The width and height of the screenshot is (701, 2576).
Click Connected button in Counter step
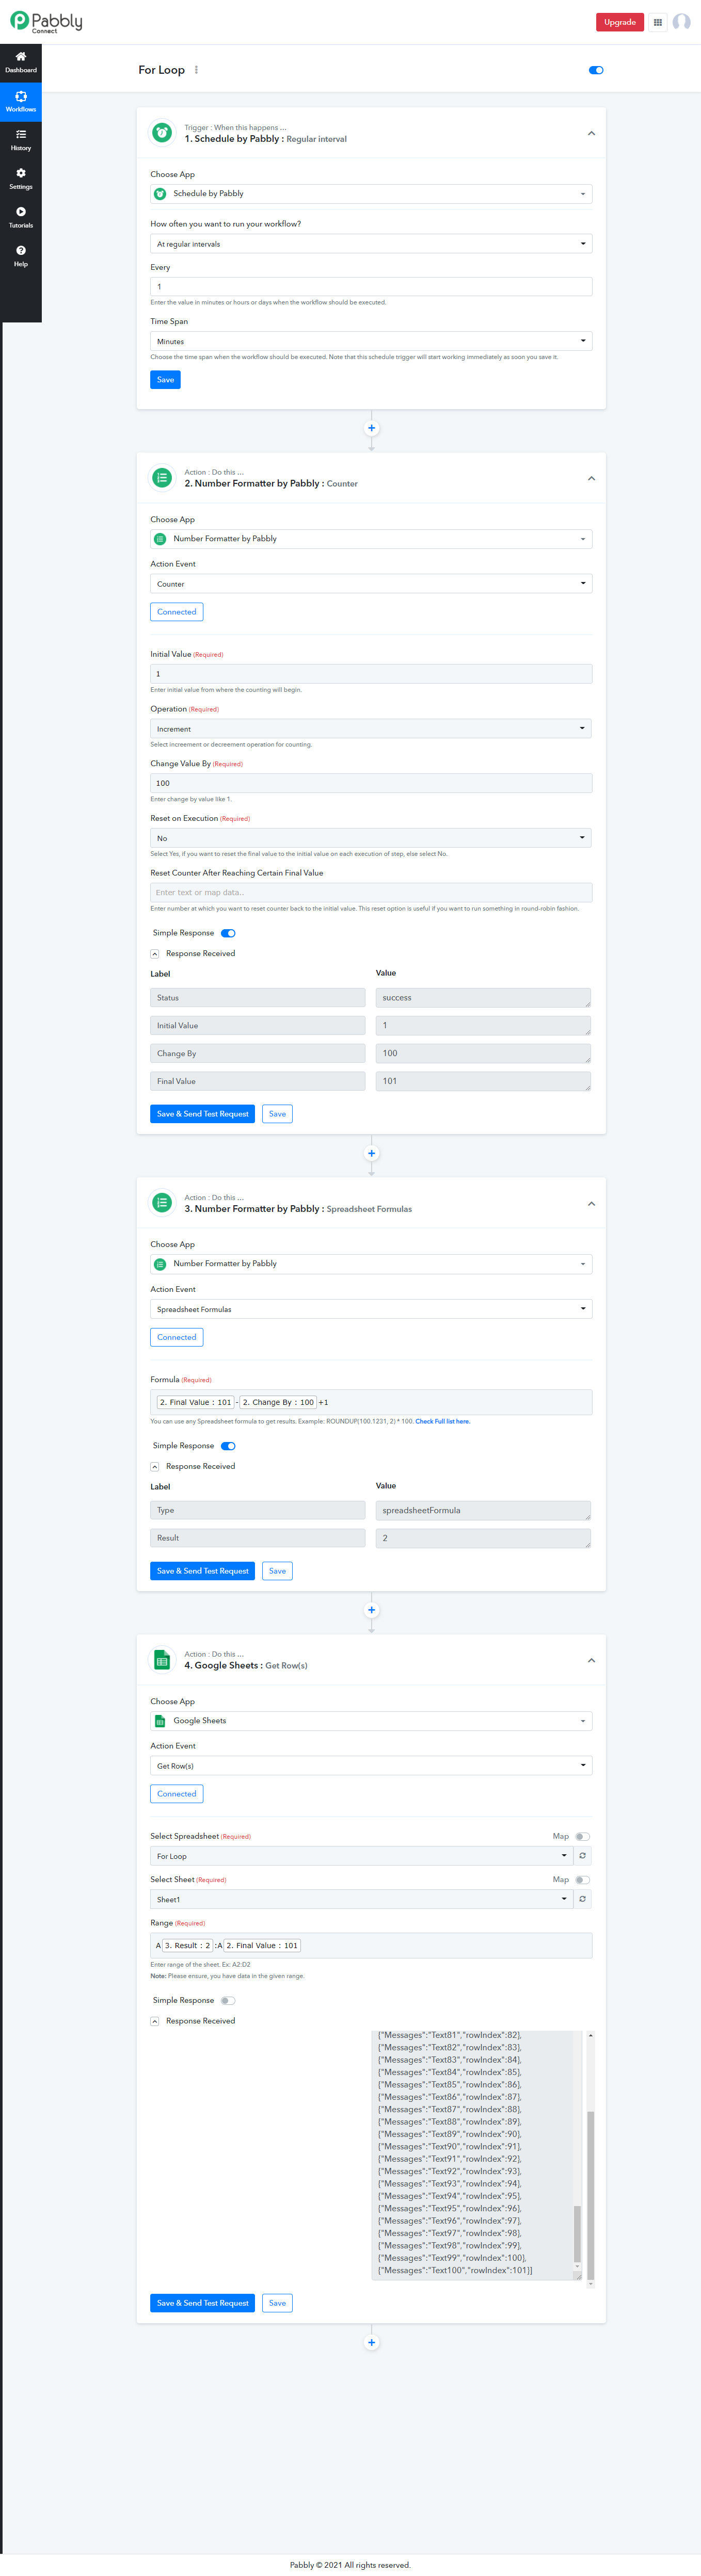177,612
